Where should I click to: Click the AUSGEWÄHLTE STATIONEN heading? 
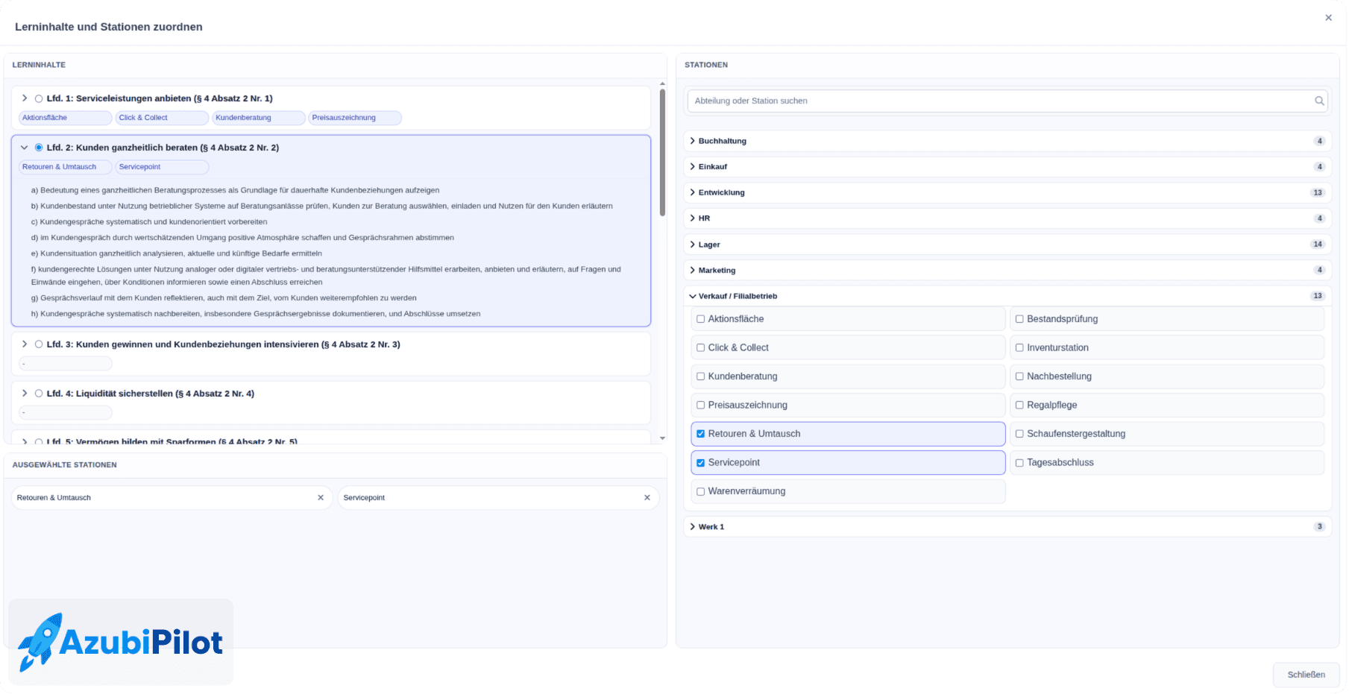(65, 465)
